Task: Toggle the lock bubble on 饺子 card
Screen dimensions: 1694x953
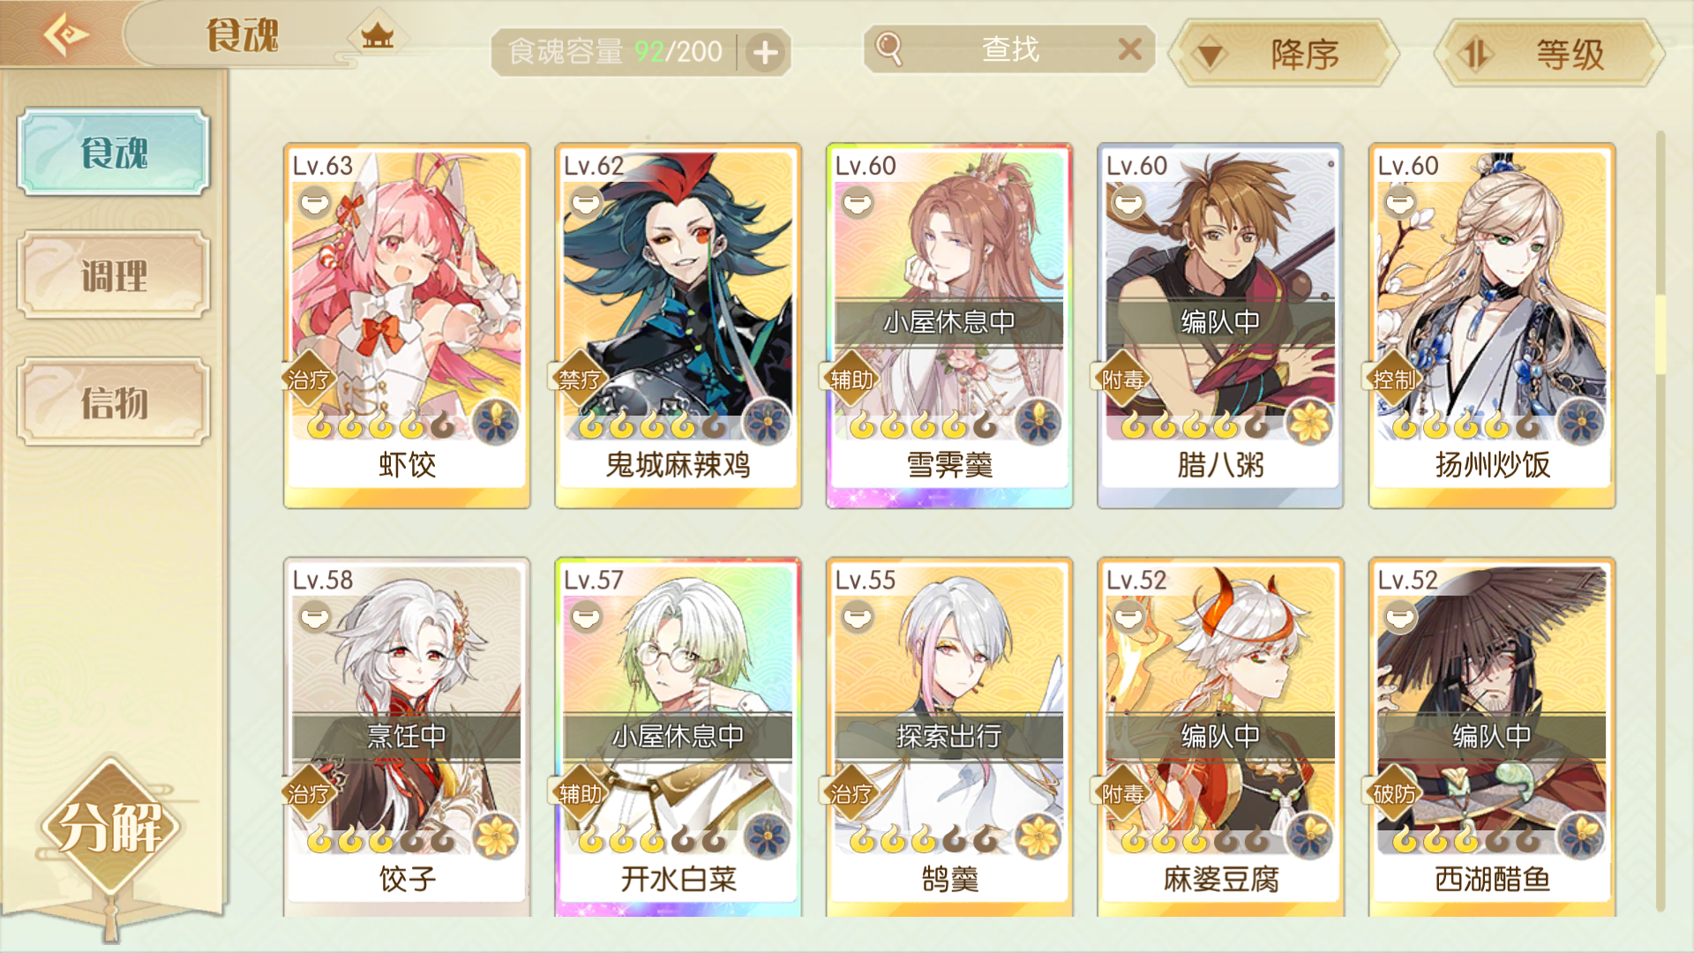Action: [x=315, y=617]
